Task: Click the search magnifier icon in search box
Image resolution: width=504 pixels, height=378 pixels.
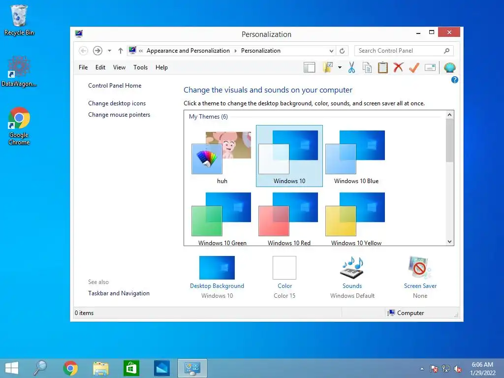Action: click(447, 51)
